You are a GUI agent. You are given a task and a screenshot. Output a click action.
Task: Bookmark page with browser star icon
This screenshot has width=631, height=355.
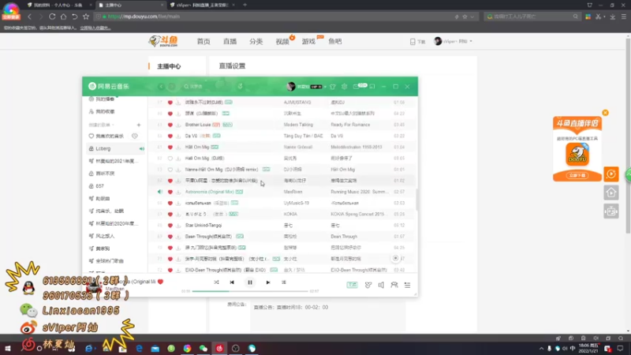[86, 17]
